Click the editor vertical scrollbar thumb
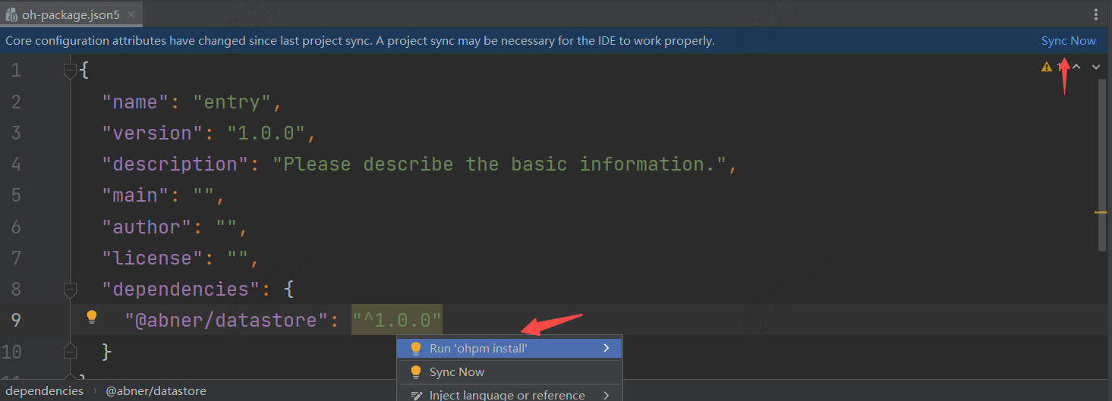This screenshot has height=401, width=1112. pyautogui.click(x=1102, y=163)
